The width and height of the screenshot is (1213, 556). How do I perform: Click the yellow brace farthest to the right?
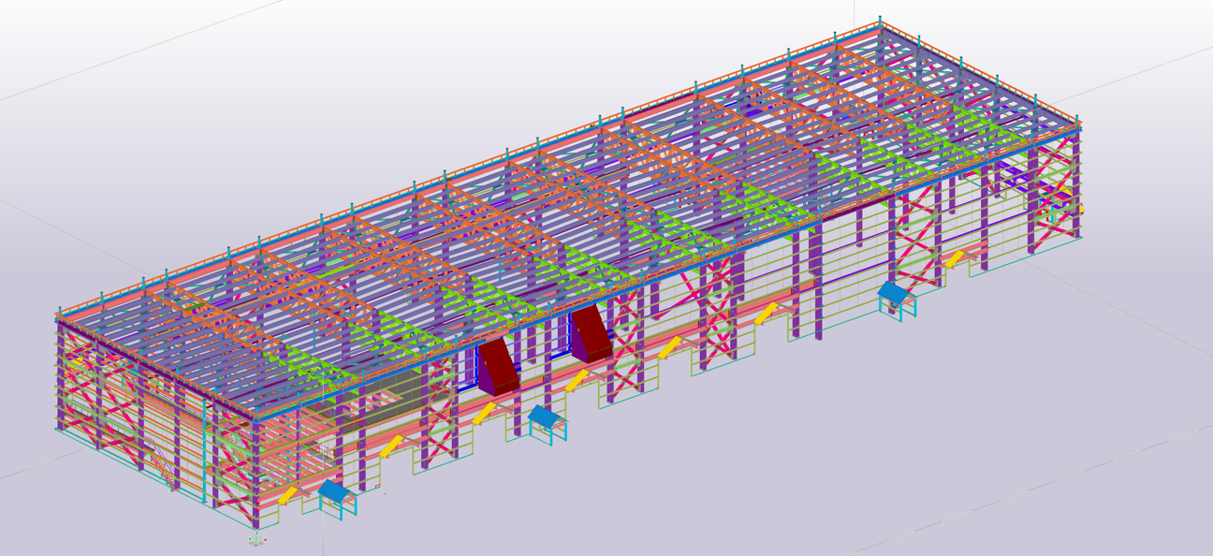(x=955, y=258)
